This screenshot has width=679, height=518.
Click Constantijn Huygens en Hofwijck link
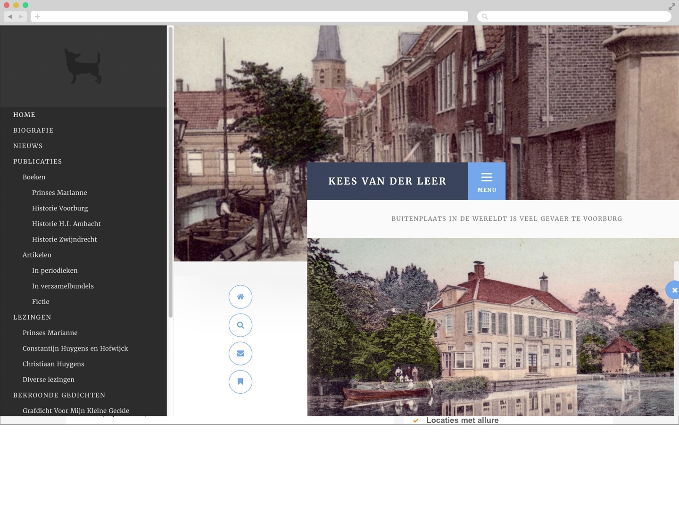[75, 348]
